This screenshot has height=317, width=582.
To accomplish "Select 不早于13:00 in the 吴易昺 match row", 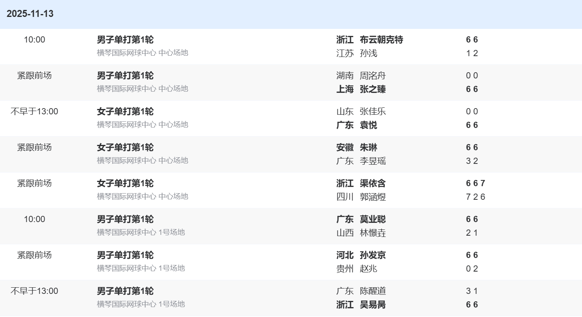I will click(x=35, y=291).
